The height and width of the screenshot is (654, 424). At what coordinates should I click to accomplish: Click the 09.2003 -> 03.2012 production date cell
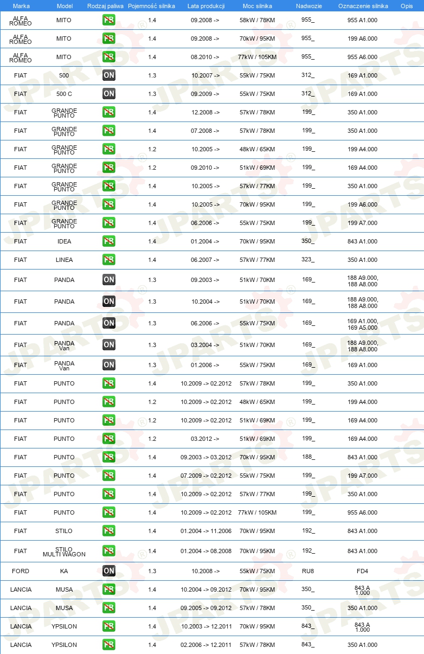coord(206,457)
